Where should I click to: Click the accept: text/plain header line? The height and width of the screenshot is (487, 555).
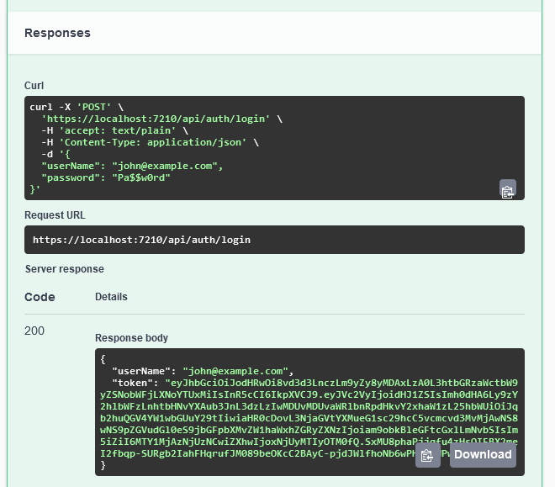tap(114, 130)
